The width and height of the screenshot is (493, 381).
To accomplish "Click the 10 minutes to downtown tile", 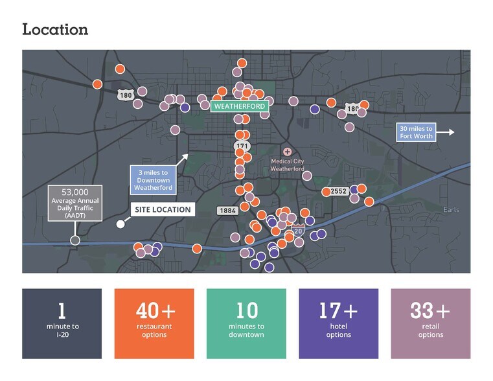I will pyautogui.click(x=246, y=323).
